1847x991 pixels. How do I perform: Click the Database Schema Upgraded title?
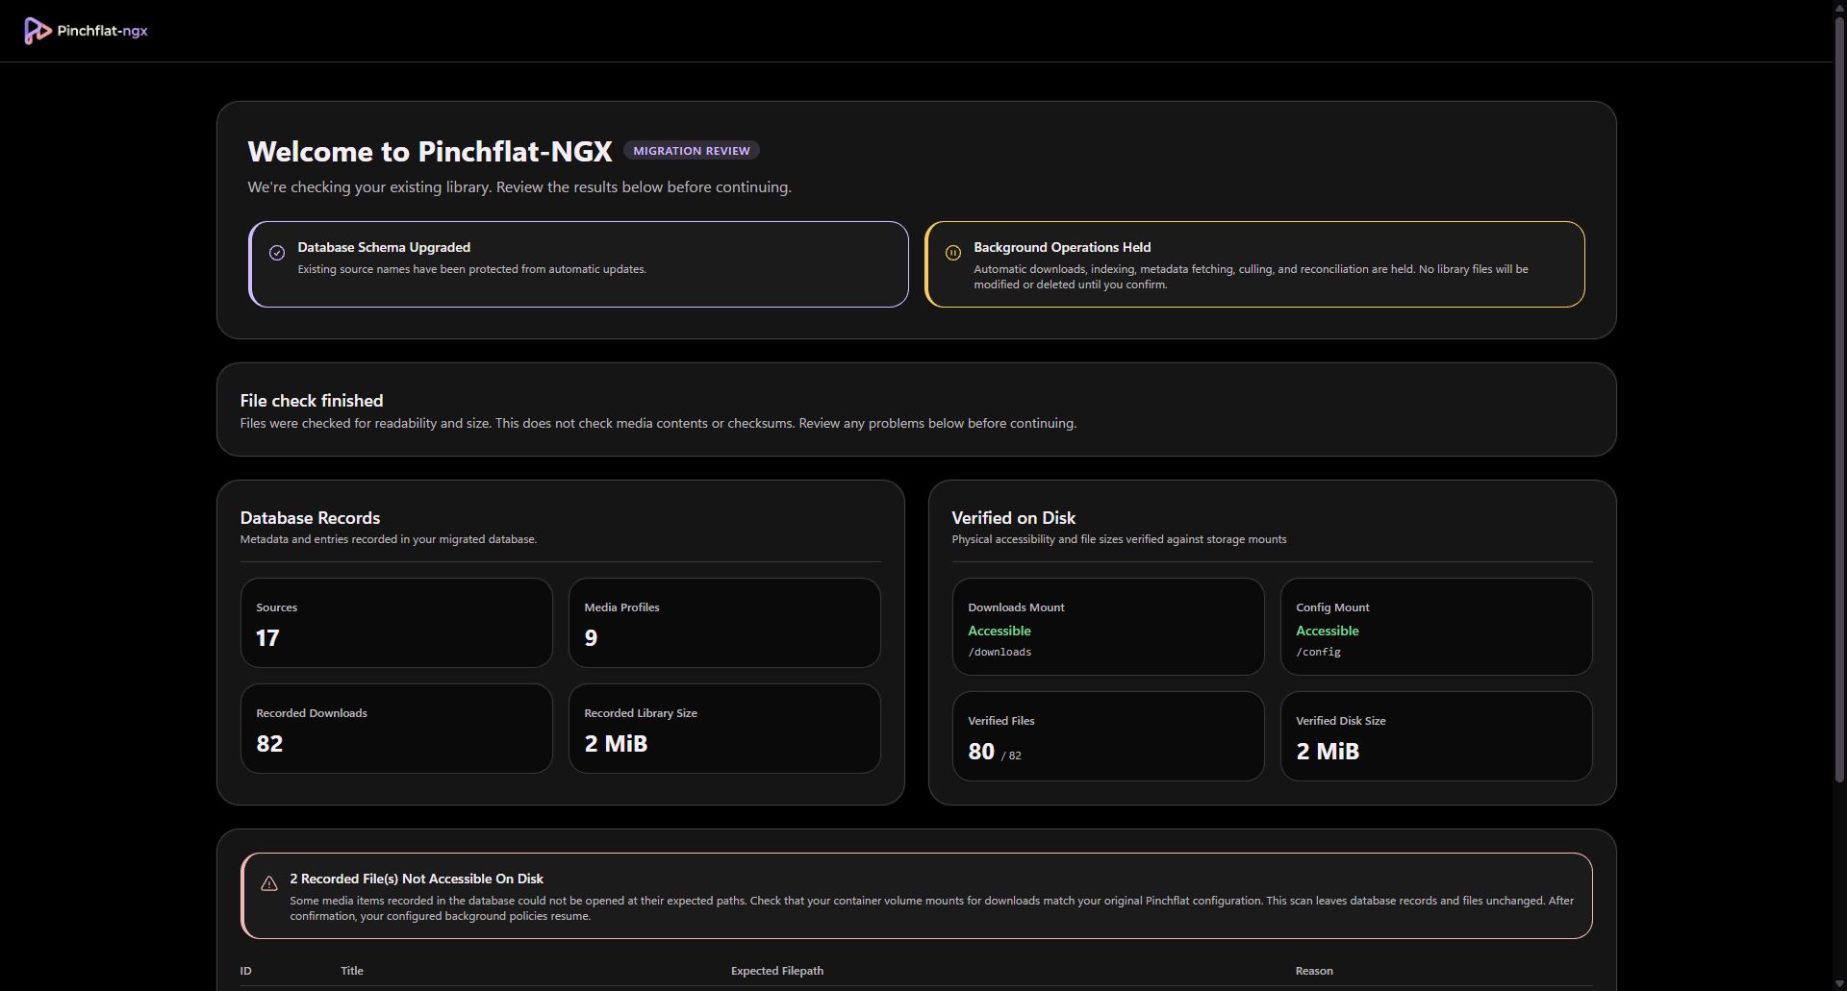384,247
